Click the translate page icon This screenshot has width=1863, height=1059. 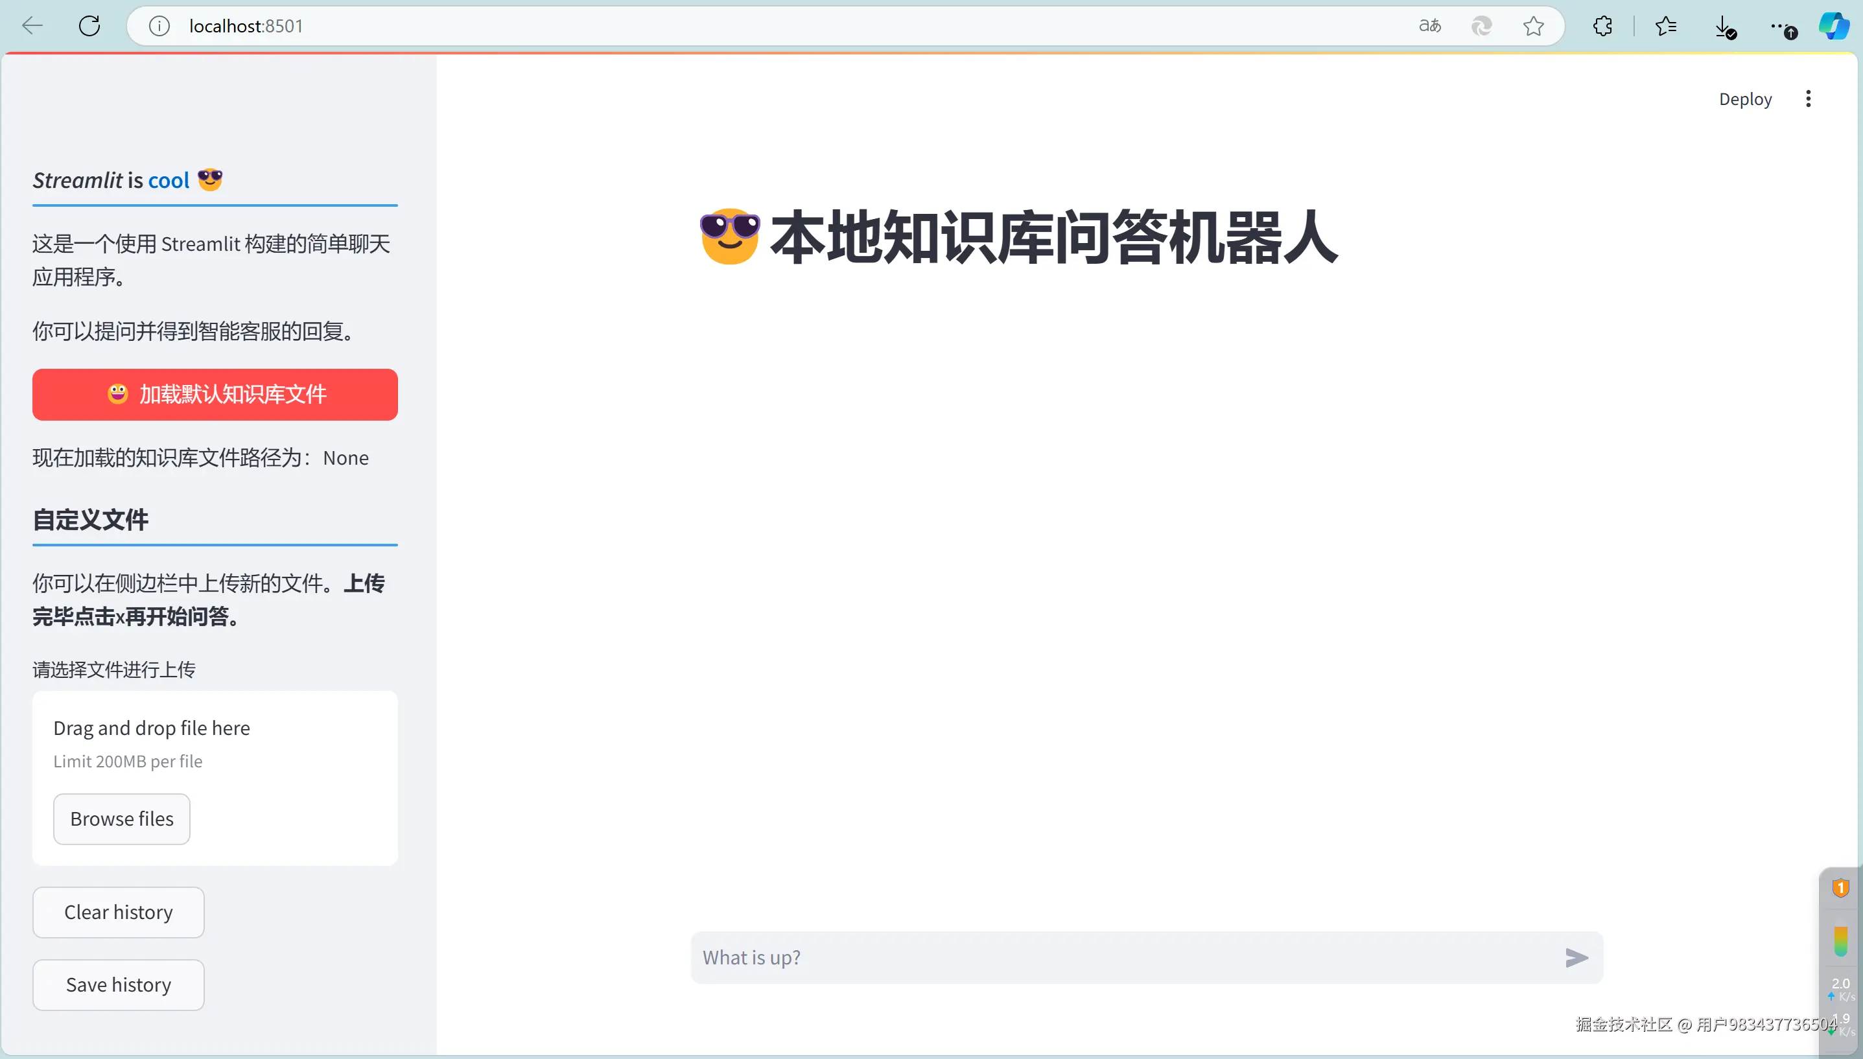tap(1429, 26)
